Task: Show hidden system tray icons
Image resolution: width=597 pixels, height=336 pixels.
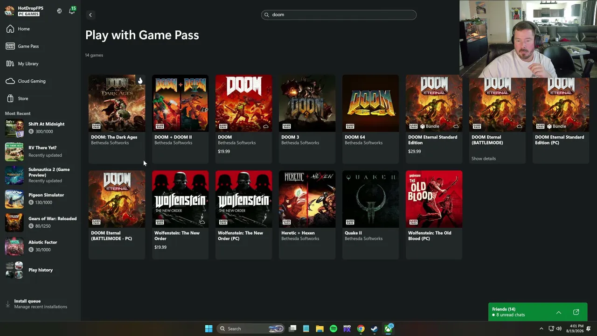Action: pyautogui.click(x=541, y=329)
